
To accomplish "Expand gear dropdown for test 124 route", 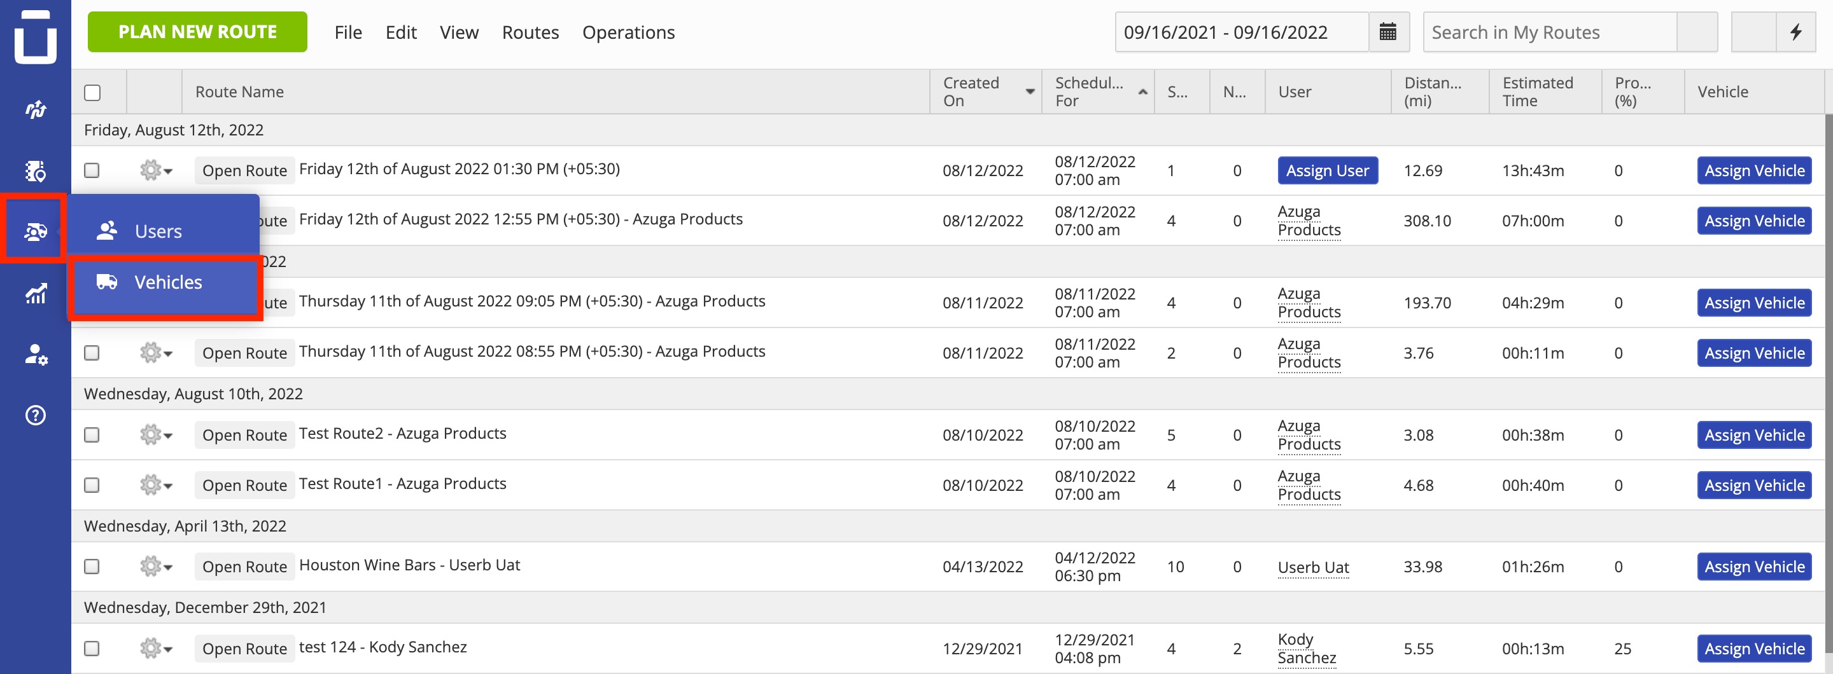I will coord(156,649).
